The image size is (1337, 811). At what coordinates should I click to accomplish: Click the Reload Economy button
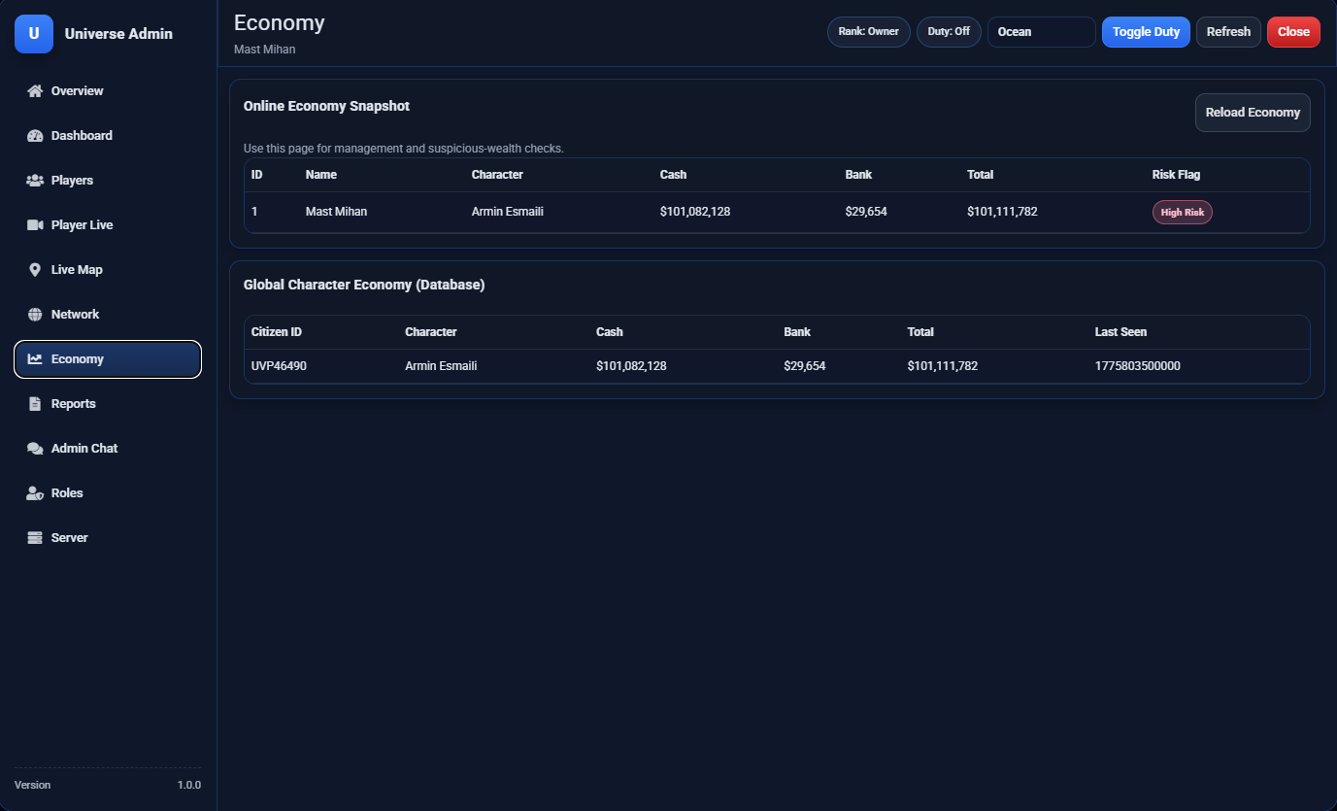pyautogui.click(x=1253, y=113)
